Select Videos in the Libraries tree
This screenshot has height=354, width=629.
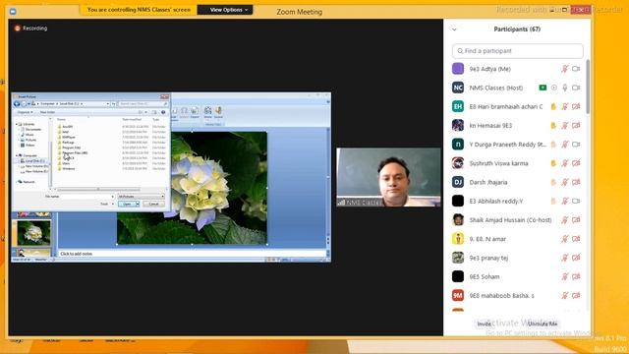click(x=28, y=145)
